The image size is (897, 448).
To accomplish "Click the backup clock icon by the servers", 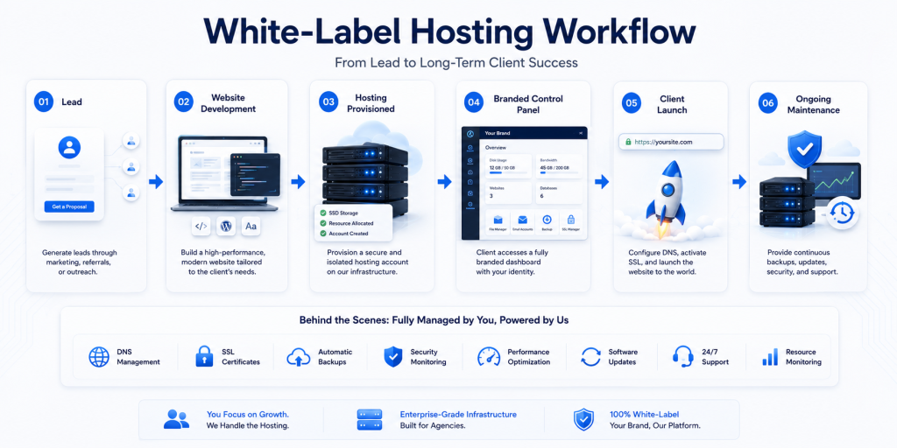I will tap(843, 213).
